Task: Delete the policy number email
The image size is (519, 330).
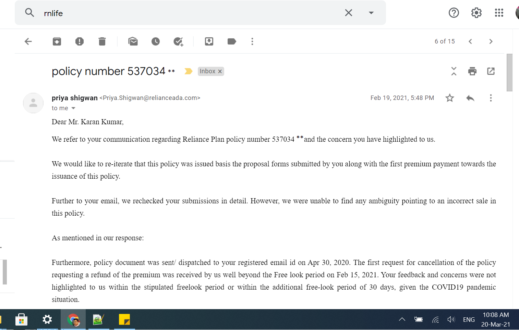Action: pos(102,41)
